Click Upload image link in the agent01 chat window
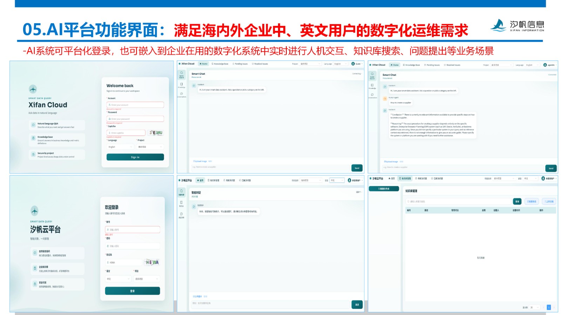Image resolution: width=561 pixels, height=315 pixels. (391, 162)
